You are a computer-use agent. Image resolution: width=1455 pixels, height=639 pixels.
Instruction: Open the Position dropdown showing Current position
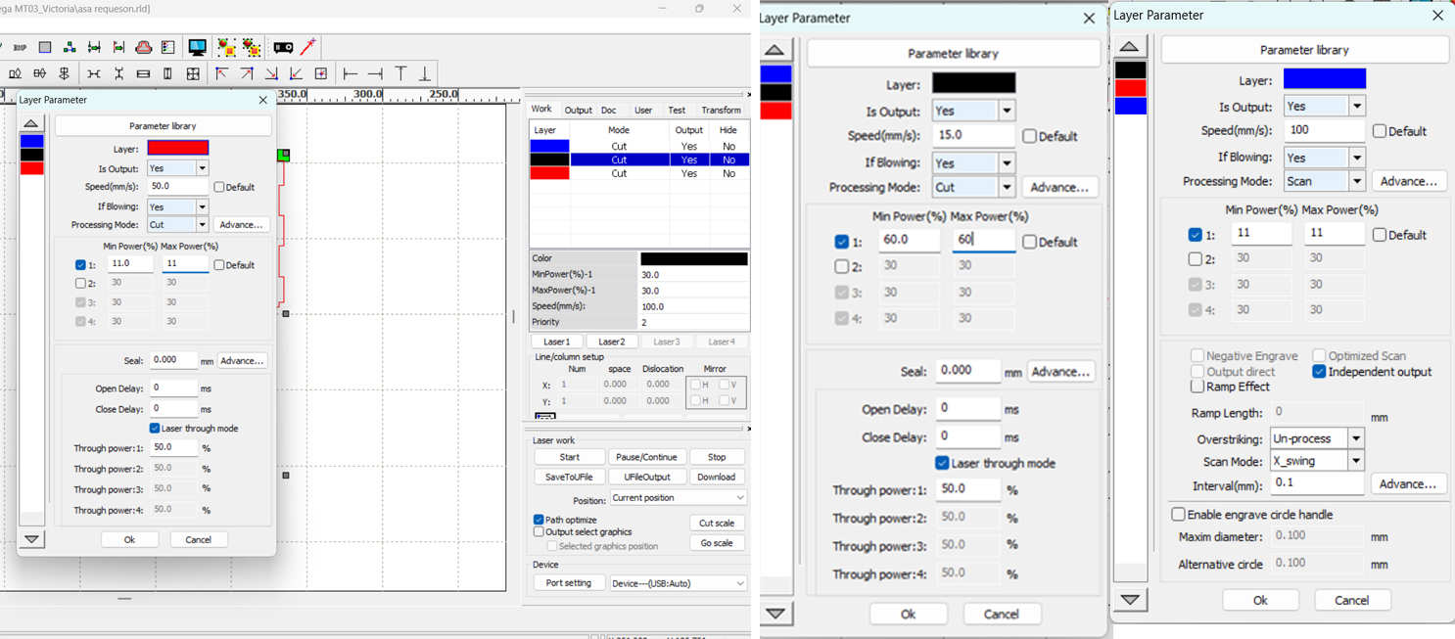(x=678, y=498)
